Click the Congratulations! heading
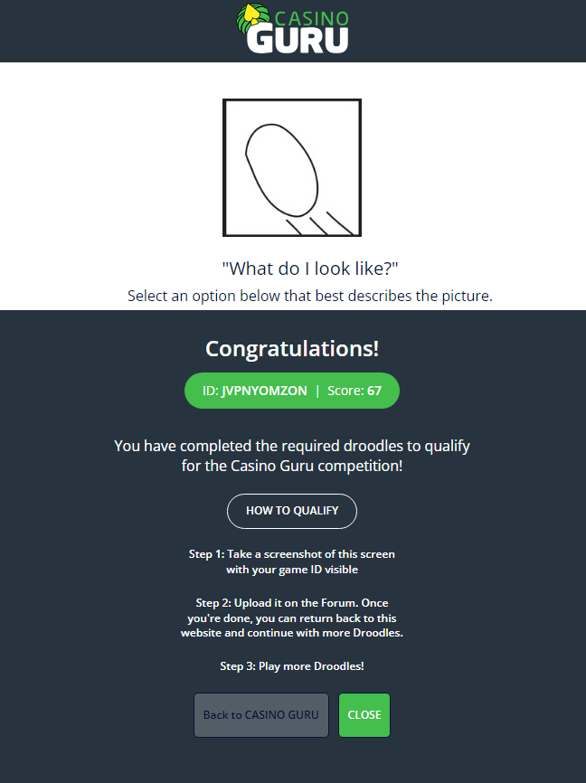Image resolution: width=586 pixels, height=783 pixels. [x=292, y=349]
